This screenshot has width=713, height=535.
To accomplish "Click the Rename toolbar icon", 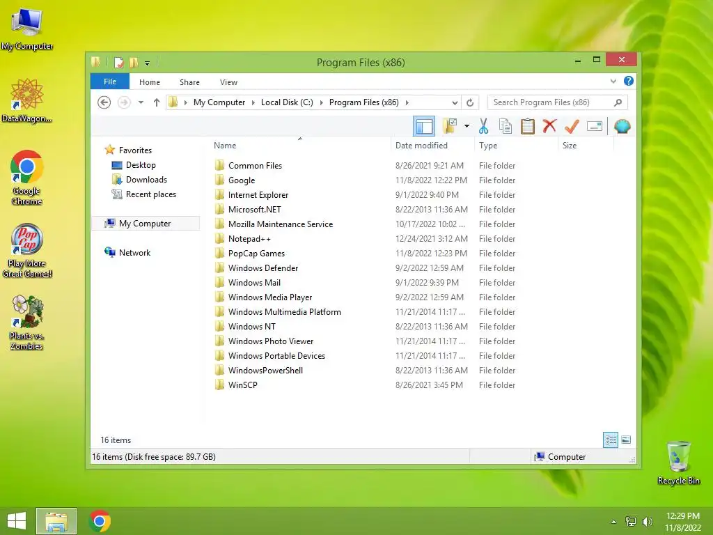I will 595,126.
